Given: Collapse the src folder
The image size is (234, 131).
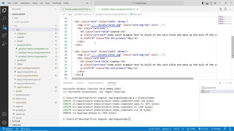Looking at the screenshot, I should [34, 26].
